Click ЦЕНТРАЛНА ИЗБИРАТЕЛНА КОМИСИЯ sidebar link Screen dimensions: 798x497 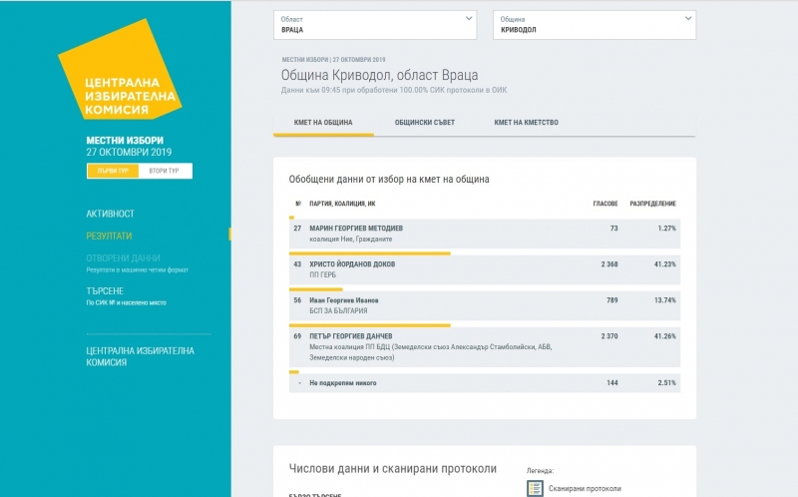pos(140,356)
